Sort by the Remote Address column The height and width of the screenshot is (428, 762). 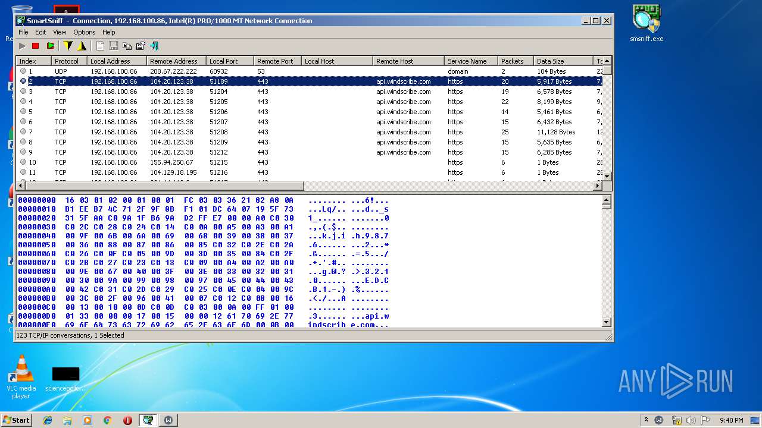click(176, 61)
